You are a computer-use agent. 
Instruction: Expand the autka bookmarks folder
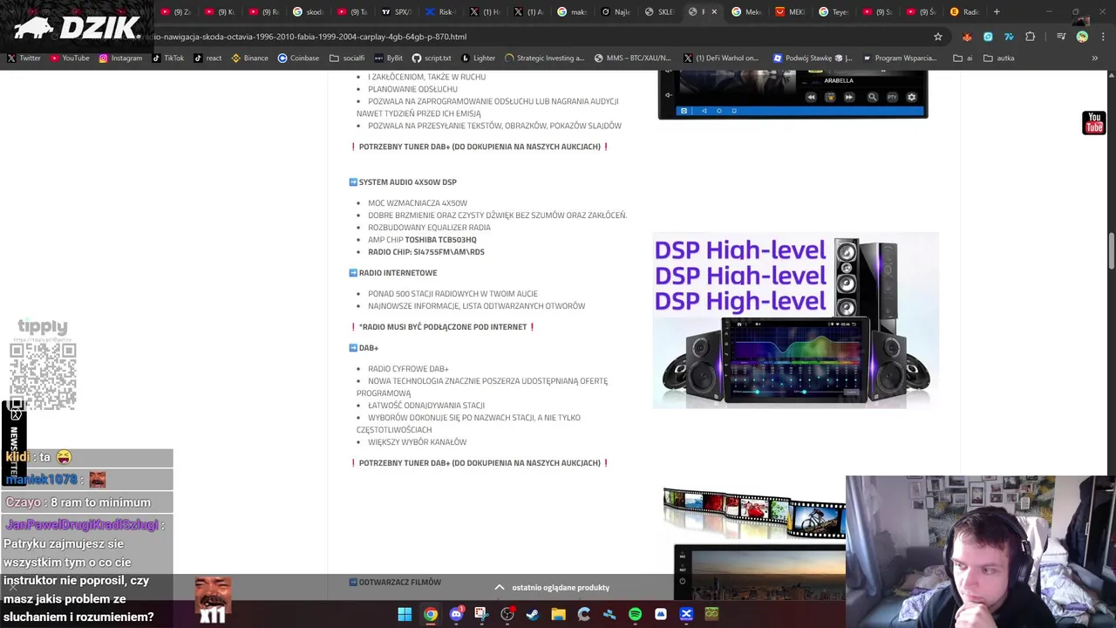point(999,58)
